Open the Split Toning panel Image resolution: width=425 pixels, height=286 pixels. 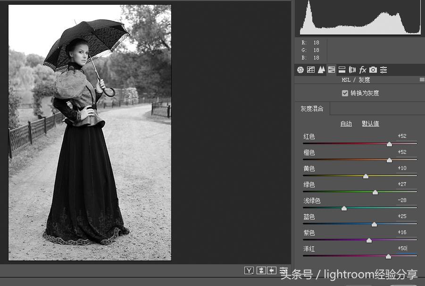point(341,69)
